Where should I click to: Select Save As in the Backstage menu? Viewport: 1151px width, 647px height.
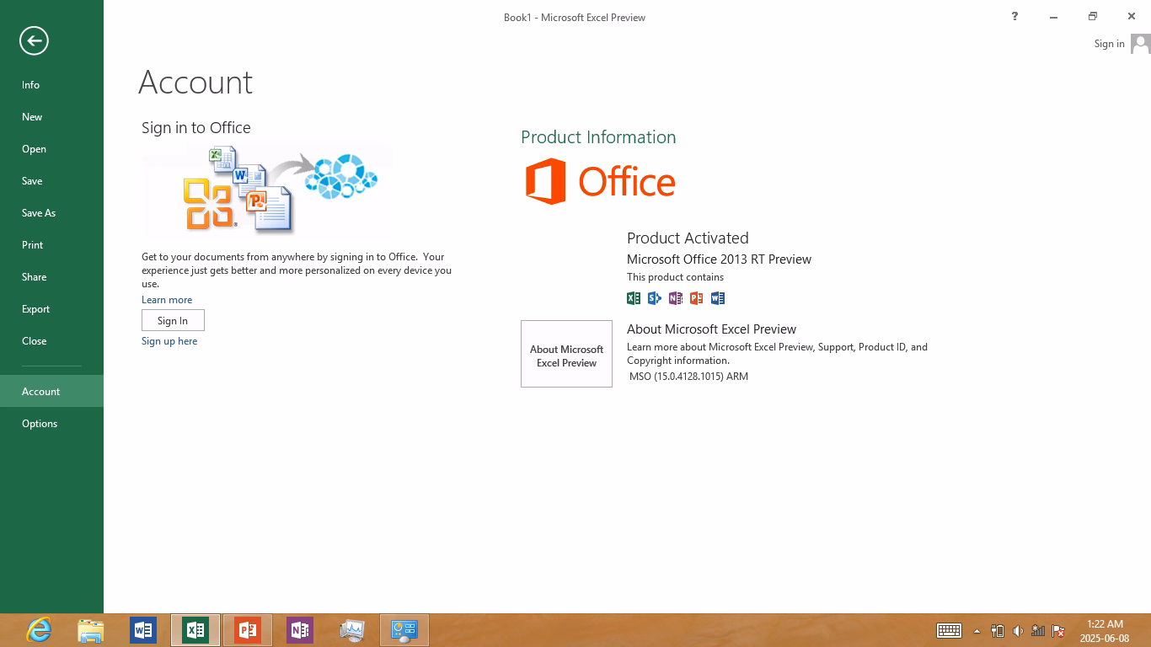coord(39,213)
